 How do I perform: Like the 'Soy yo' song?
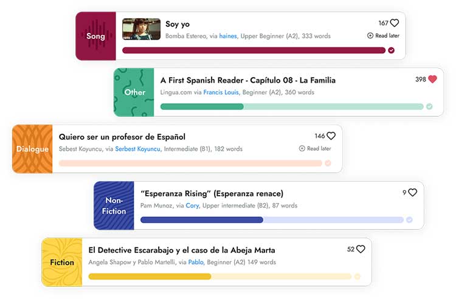pos(395,23)
